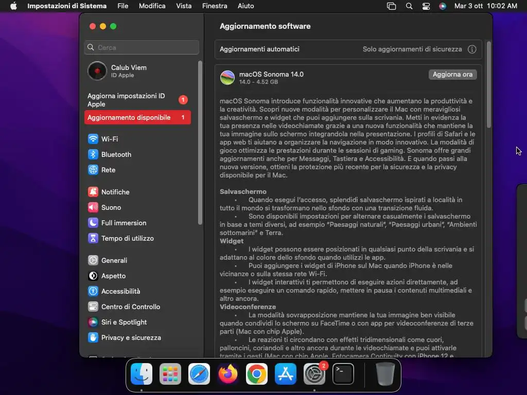Open the File menu
527x395 pixels.
[123, 6]
